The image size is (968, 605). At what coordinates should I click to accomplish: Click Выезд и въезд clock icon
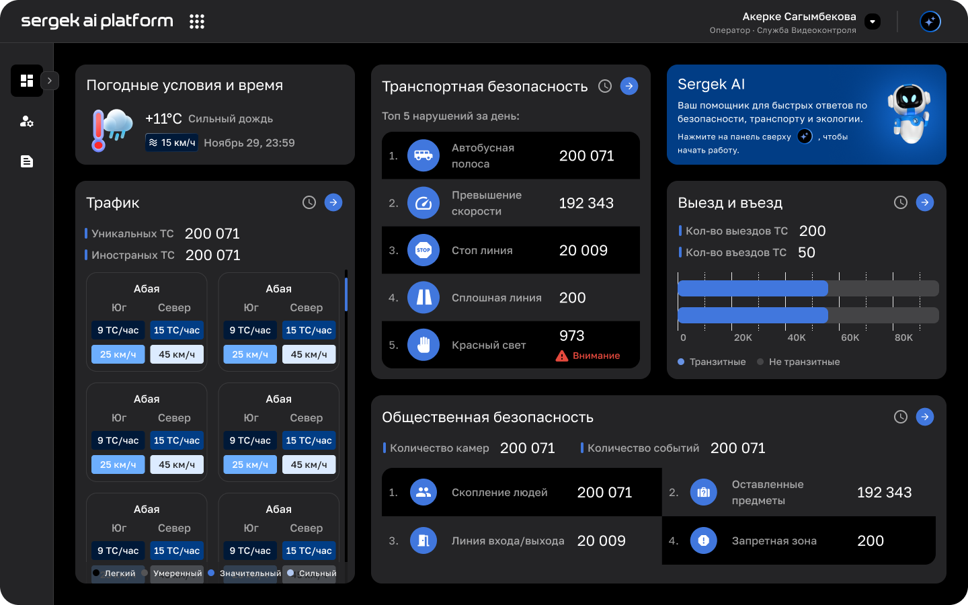[x=901, y=202]
